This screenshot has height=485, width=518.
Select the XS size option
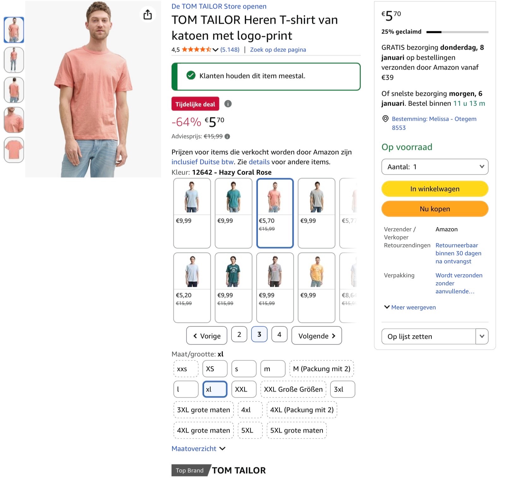click(x=214, y=369)
